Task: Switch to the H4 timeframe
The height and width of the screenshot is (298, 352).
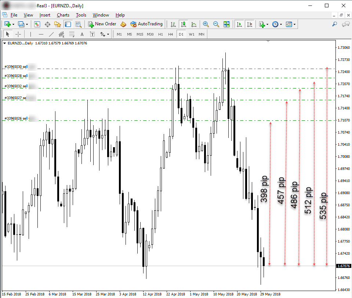Action: pyautogui.click(x=170, y=34)
